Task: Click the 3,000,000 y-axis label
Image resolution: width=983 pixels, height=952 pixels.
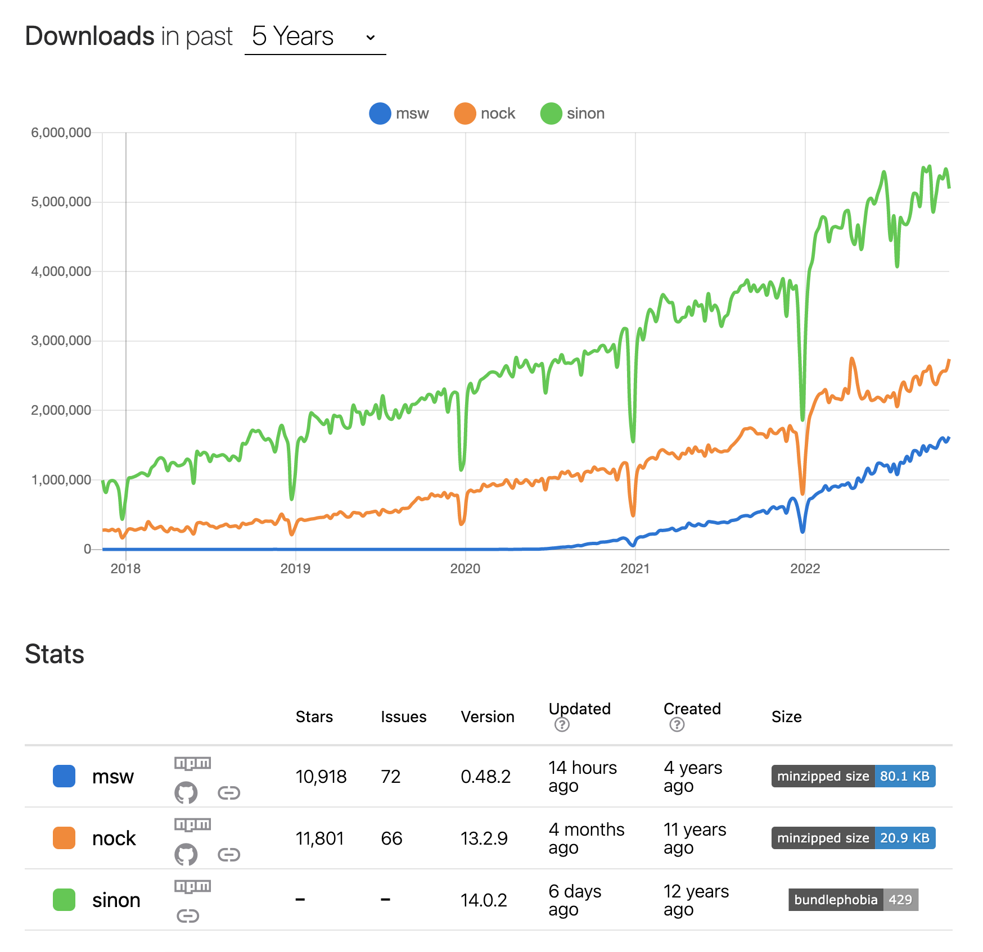Action: (61, 341)
